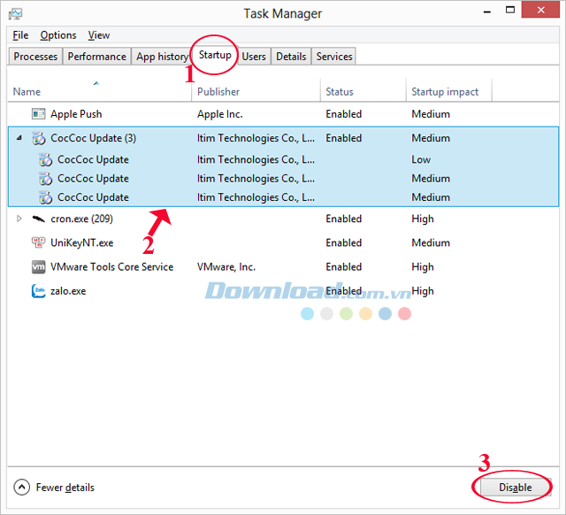Viewport: 566px width, 515px height.
Task: Open the Options menu
Action: click(58, 35)
